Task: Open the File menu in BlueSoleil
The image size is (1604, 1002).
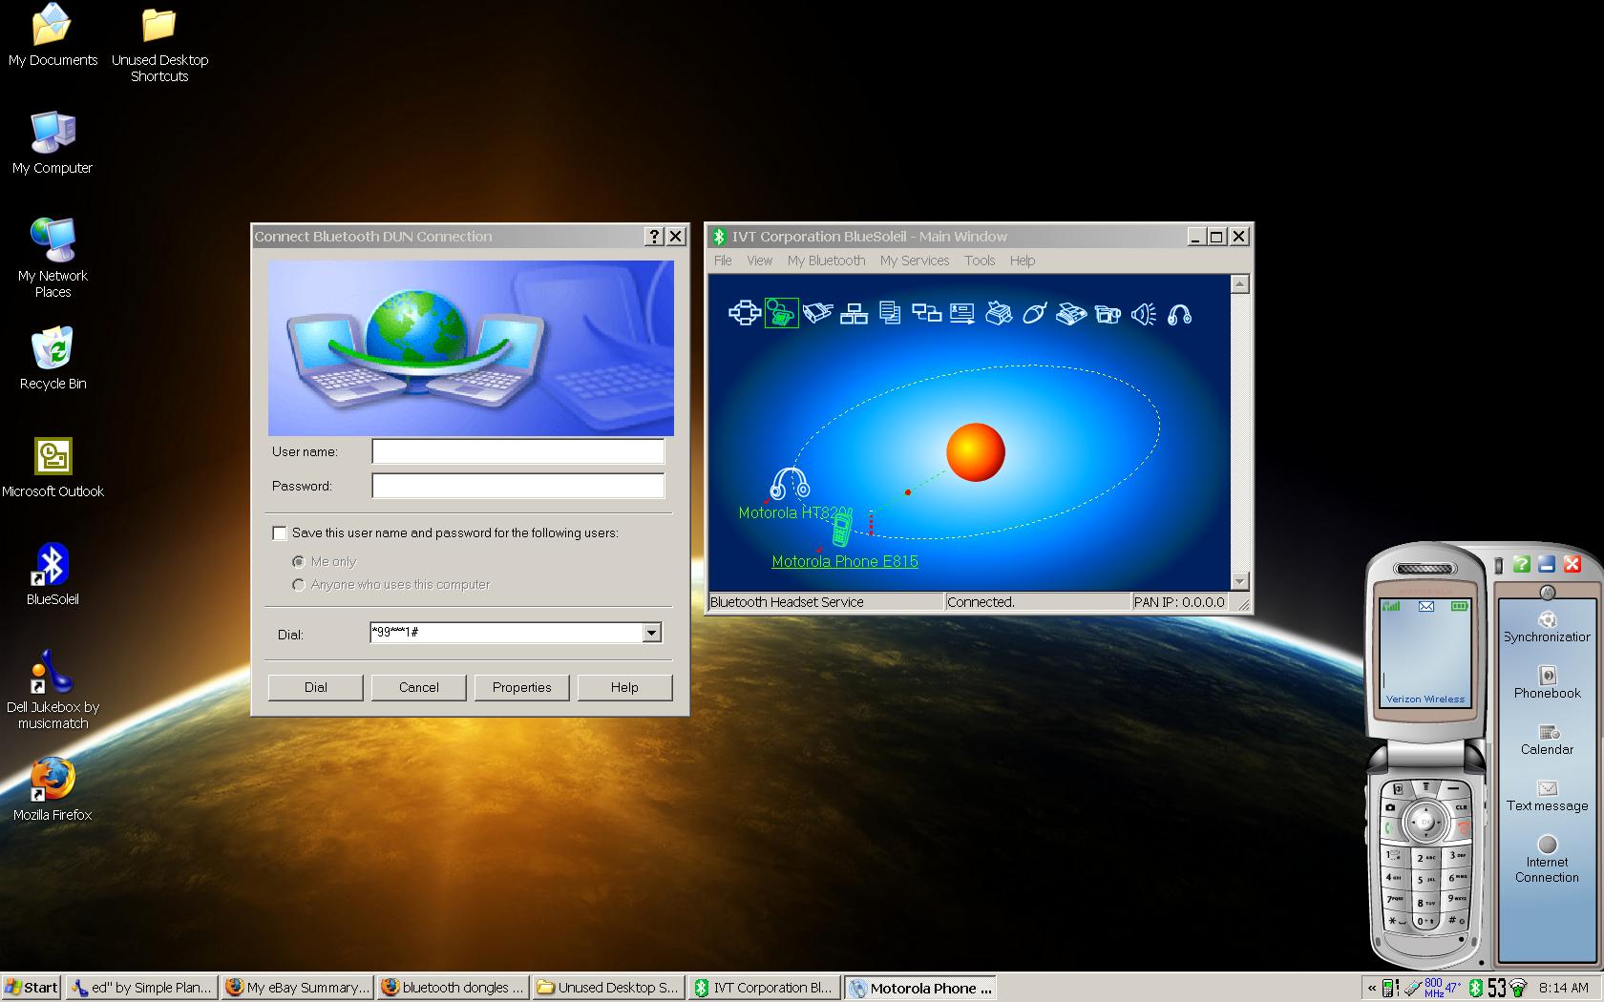Action: click(723, 261)
